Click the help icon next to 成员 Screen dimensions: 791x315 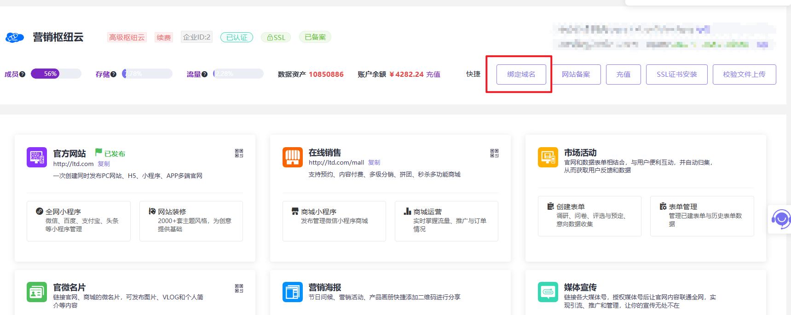22,74
